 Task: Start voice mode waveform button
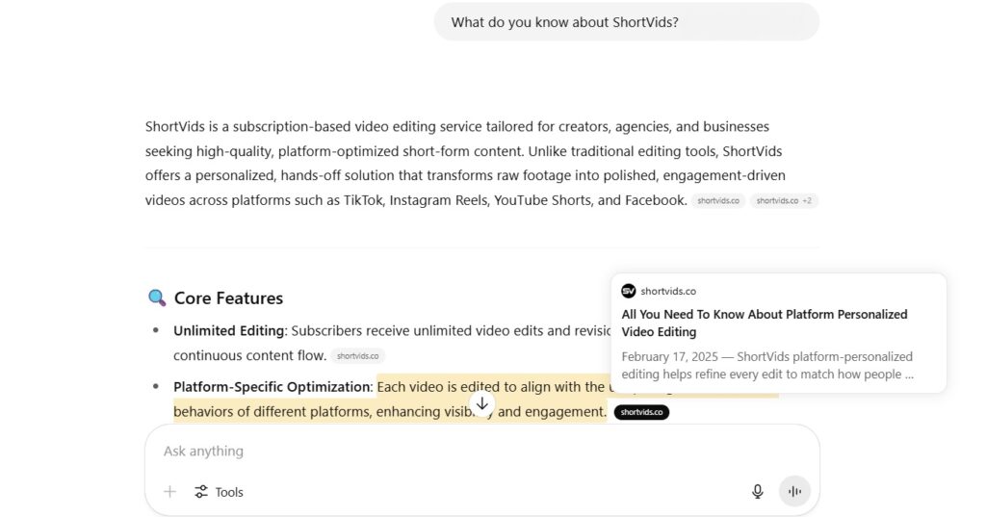(794, 491)
